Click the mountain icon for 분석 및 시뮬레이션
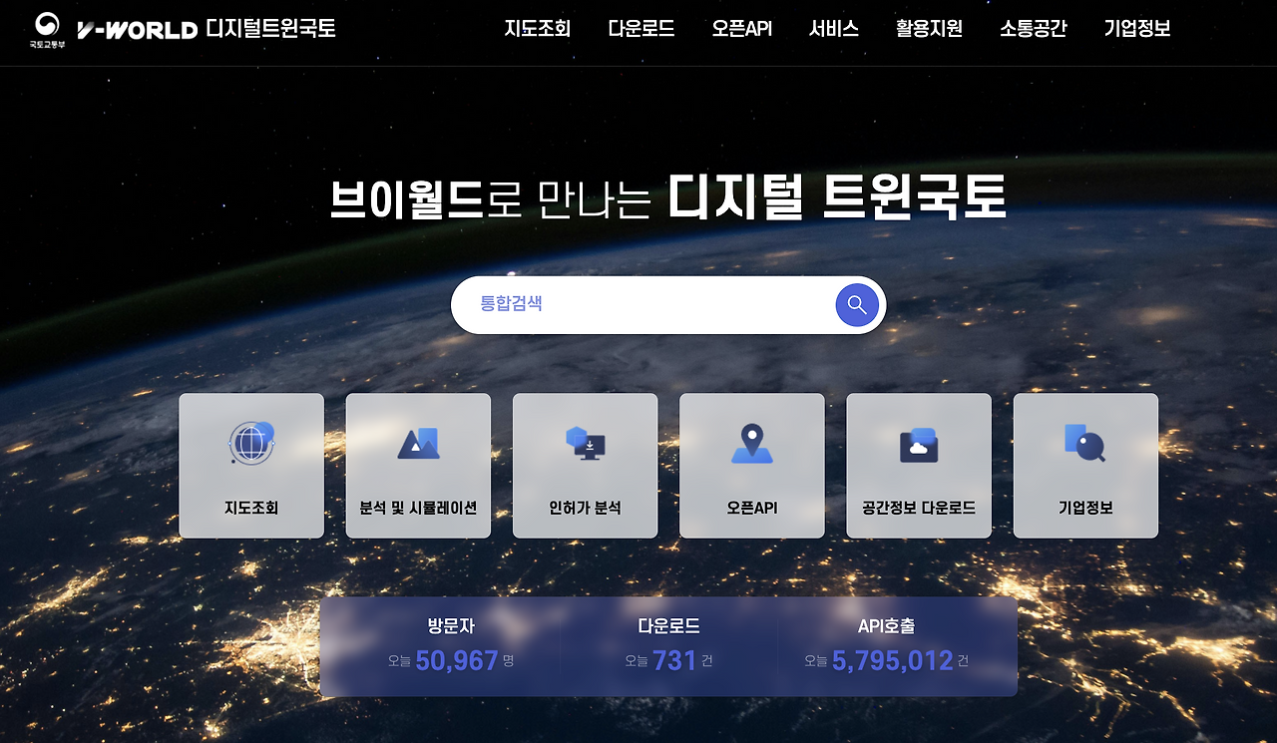This screenshot has width=1277, height=743. (x=418, y=443)
